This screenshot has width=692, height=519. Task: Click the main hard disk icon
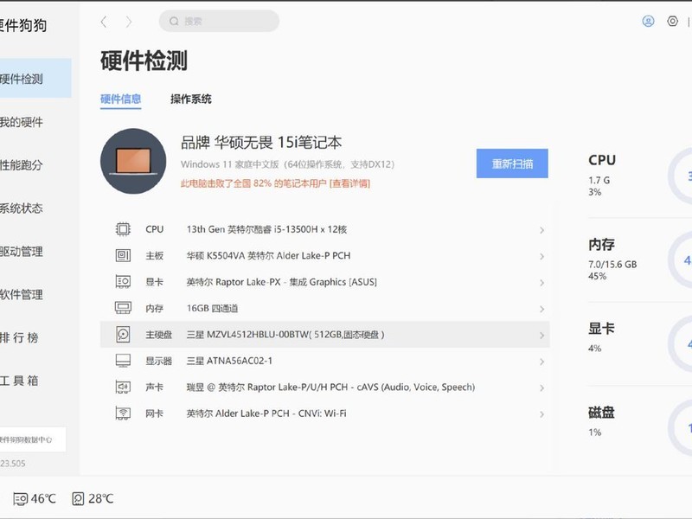tap(123, 335)
